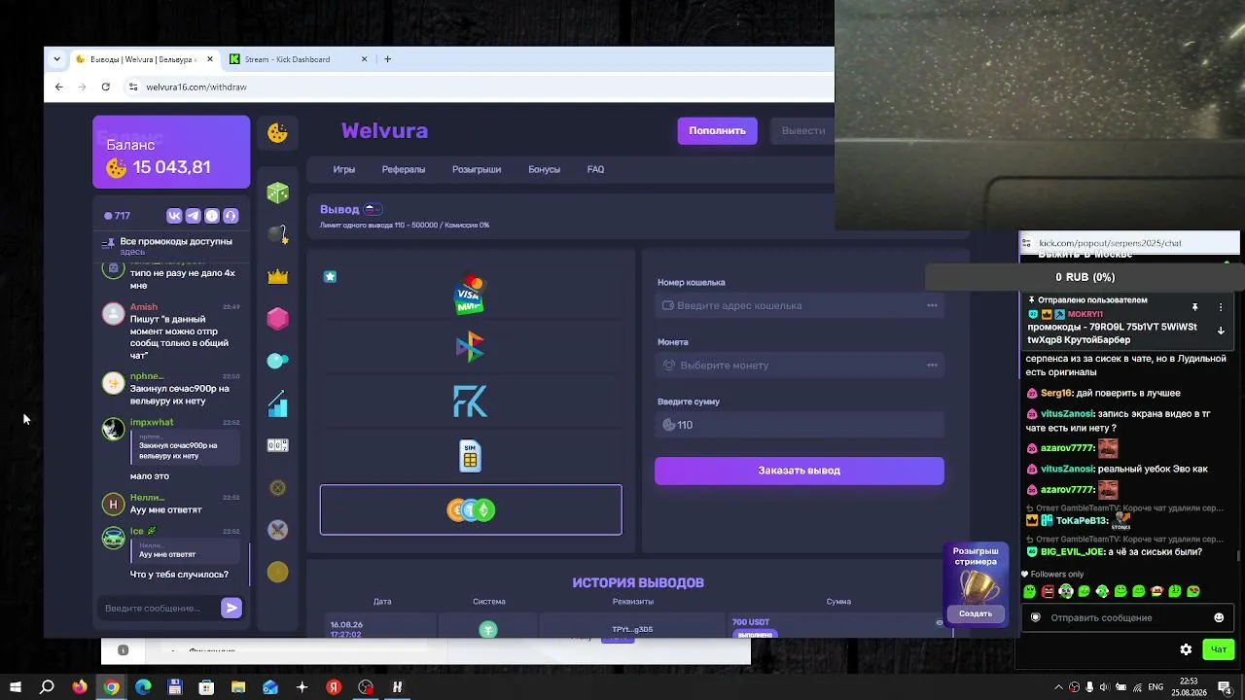Open the Игры menu
1245x700 pixels.
point(344,169)
